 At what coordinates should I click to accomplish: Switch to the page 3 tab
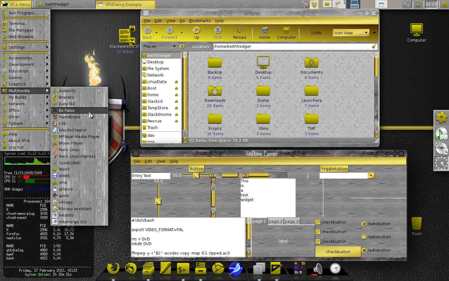[292, 222]
